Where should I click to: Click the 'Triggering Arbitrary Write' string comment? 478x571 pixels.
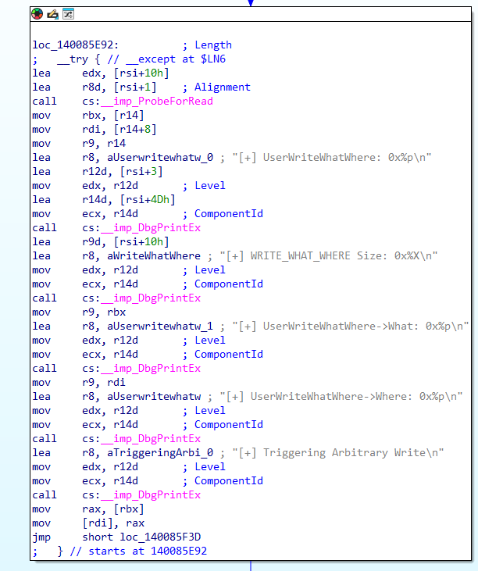click(338, 453)
